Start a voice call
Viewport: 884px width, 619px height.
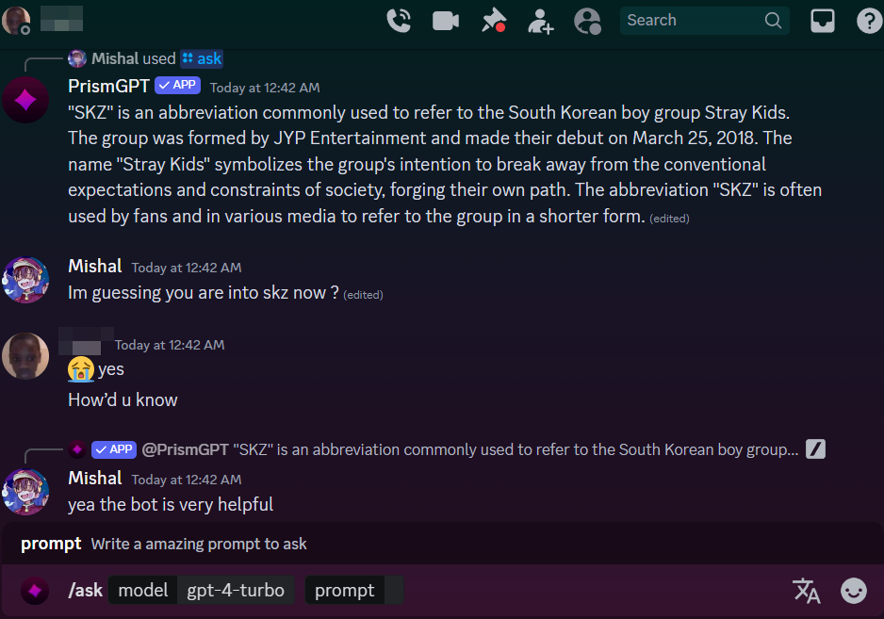(399, 21)
